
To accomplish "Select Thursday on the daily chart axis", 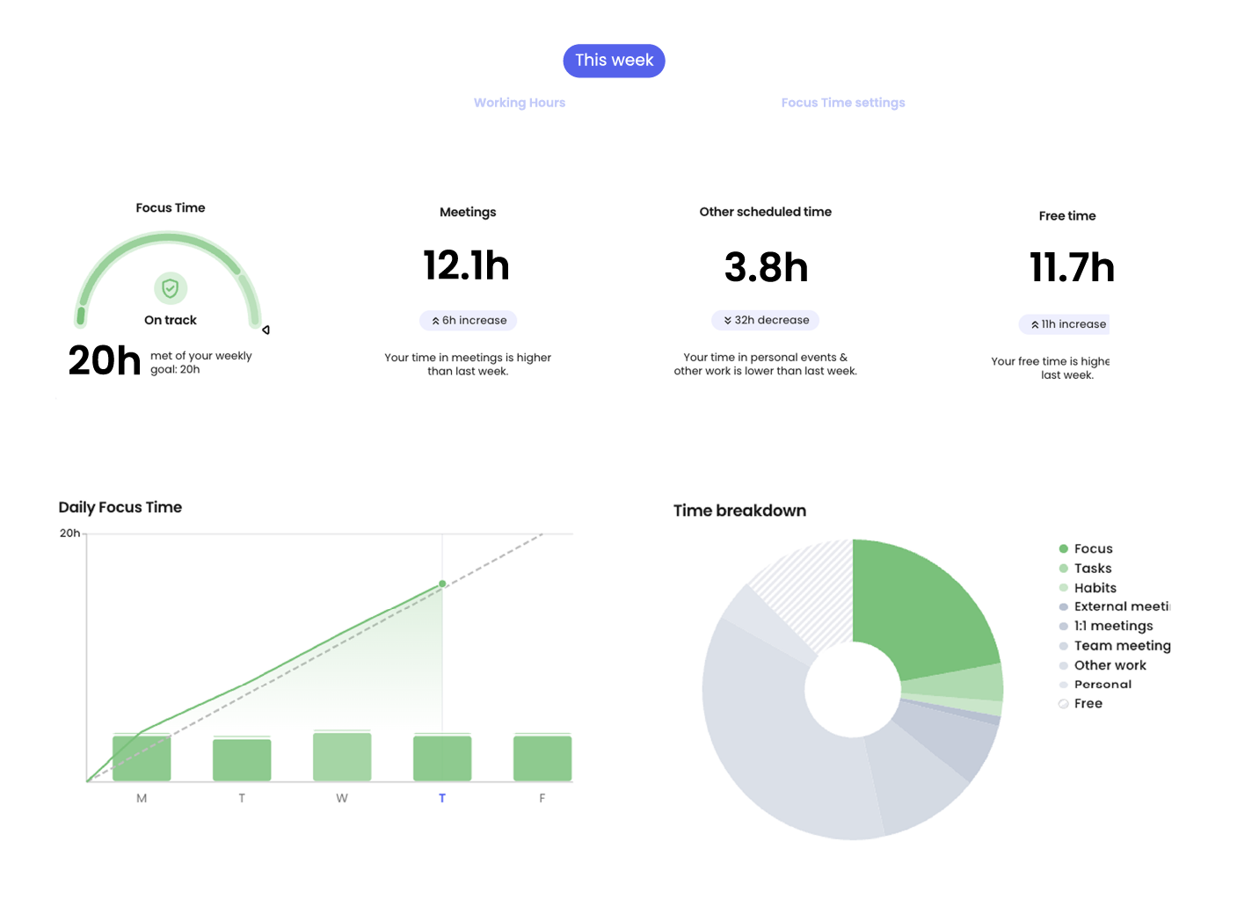I will coord(442,798).
